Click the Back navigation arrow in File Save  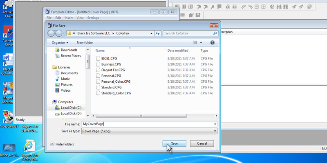[52, 33]
